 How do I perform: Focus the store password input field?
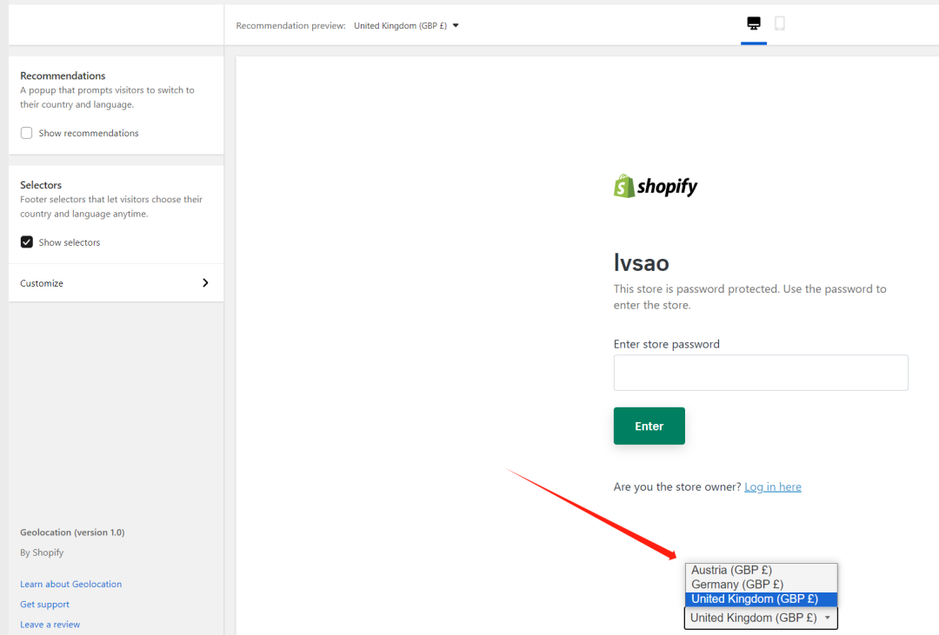pyautogui.click(x=761, y=373)
